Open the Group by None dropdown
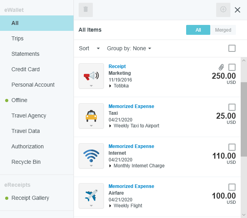 point(129,48)
